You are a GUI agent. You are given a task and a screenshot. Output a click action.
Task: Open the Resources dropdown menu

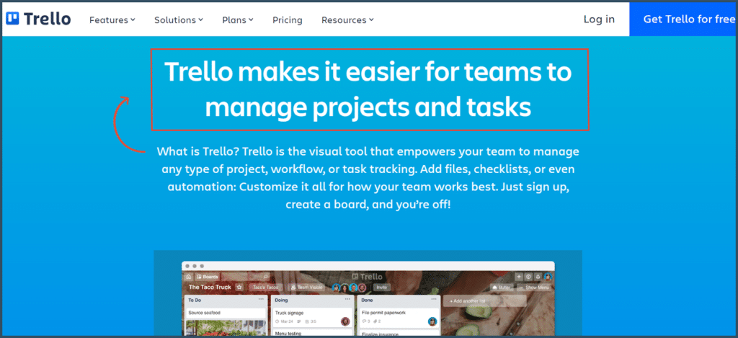coord(347,19)
